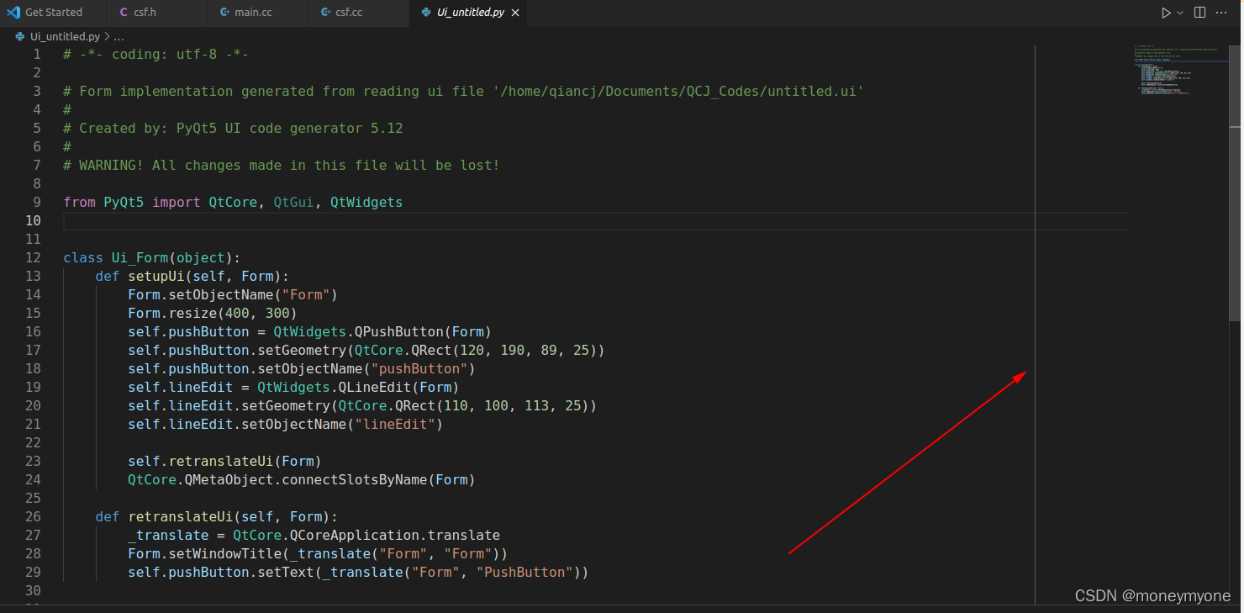Click '_translate = QtCore.QCoreApplication.translate' line
The width and height of the screenshot is (1244, 613).
tap(314, 536)
